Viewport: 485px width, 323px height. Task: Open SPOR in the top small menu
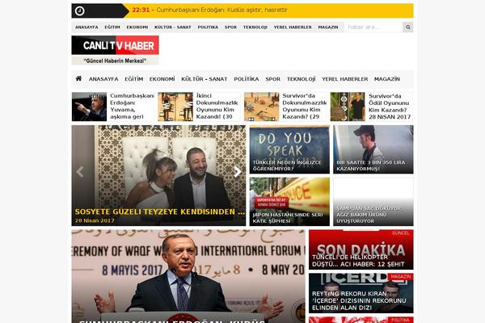click(230, 27)
